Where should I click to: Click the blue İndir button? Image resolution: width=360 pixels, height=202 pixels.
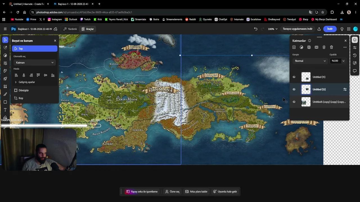330,29
